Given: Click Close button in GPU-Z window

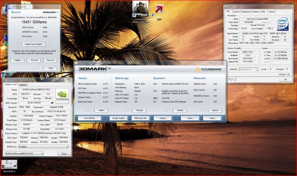Looking at the screenshot, I should [64, 154].
